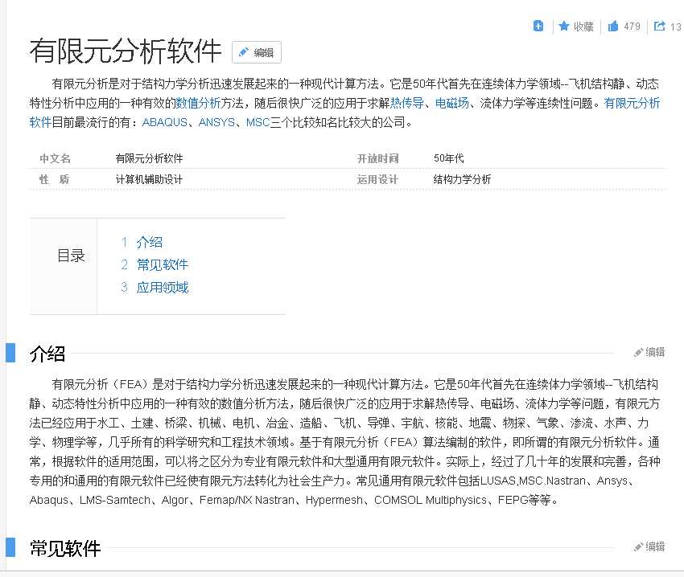Click the pencil icon in title edit button
This screenshot has height=577, width=684.
pyautogui.click(x=243, y=52)
